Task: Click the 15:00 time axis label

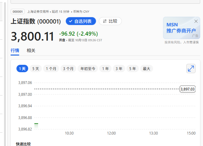Action: point(191,133)
